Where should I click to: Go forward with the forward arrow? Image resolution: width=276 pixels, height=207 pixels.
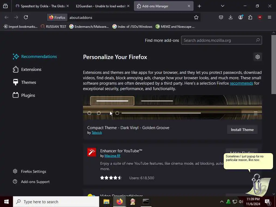tap(16, 17)
